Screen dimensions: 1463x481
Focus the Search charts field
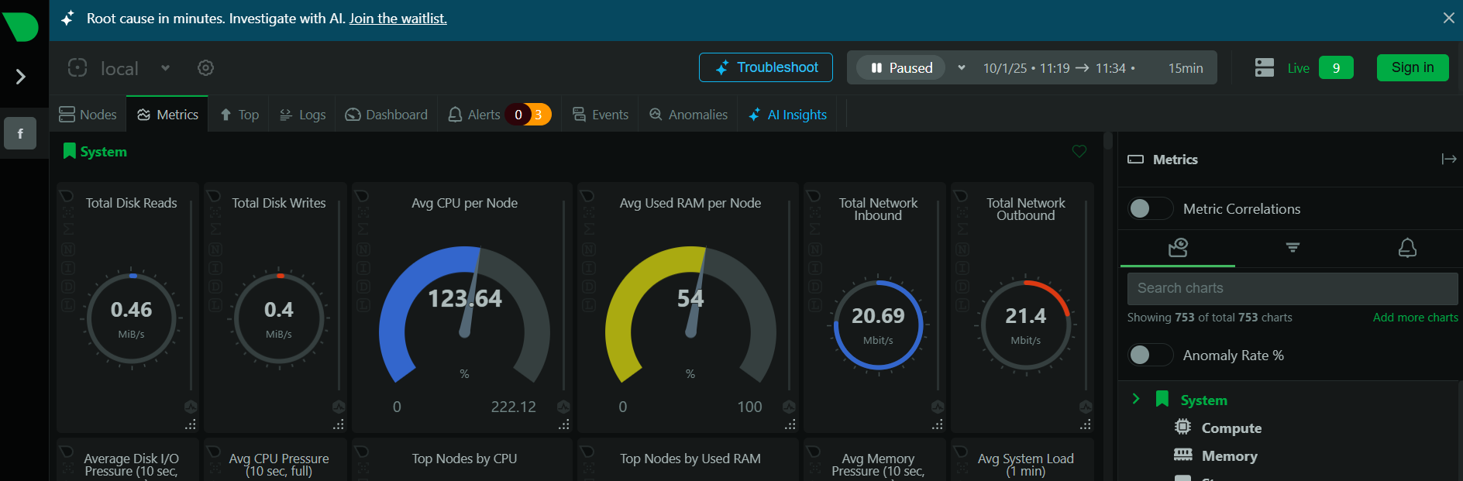click(x=1292, y=288)
